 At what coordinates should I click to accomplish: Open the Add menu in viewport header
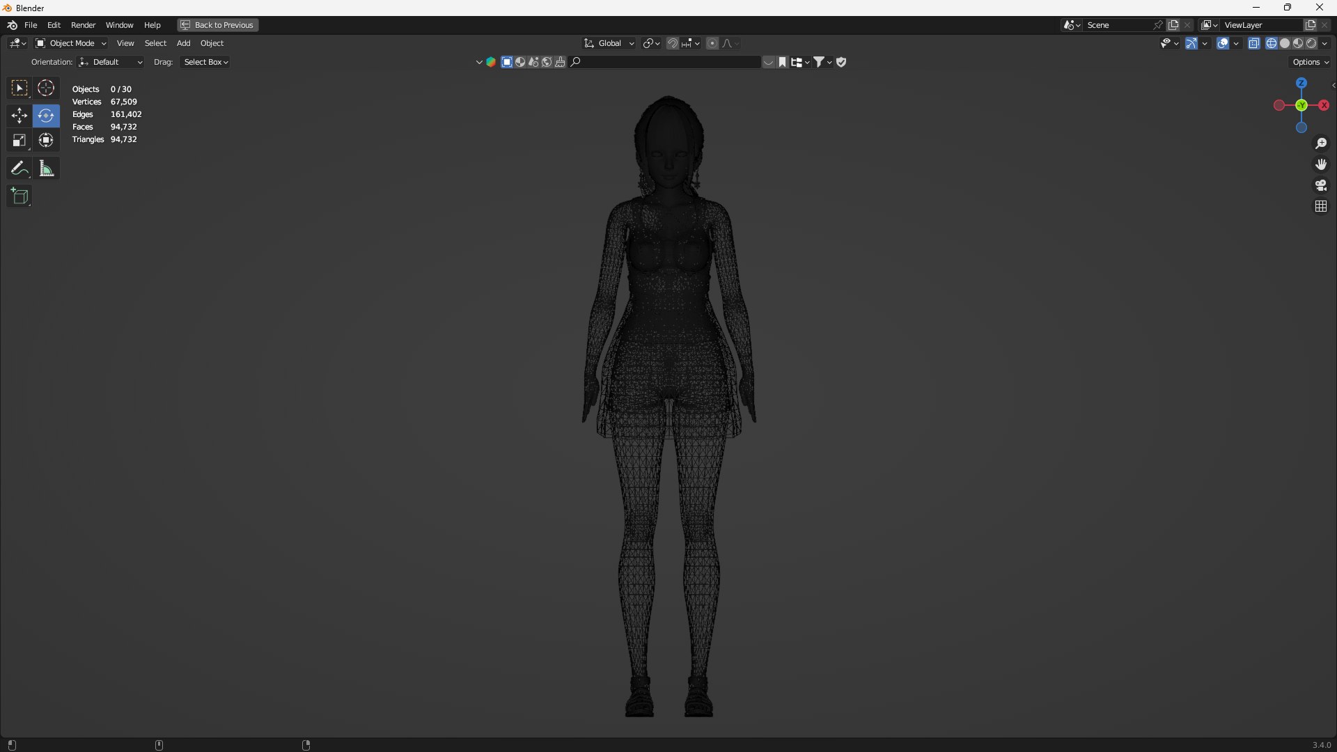point(184,43)
